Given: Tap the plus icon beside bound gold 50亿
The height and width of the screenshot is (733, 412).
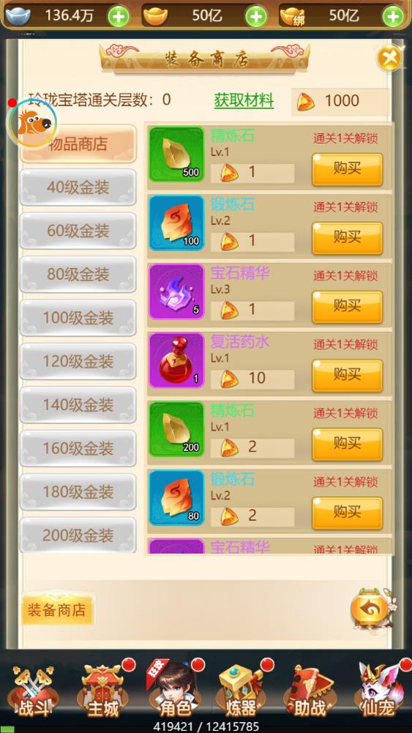Looking at the screenshot, I should tap(393, 17).
